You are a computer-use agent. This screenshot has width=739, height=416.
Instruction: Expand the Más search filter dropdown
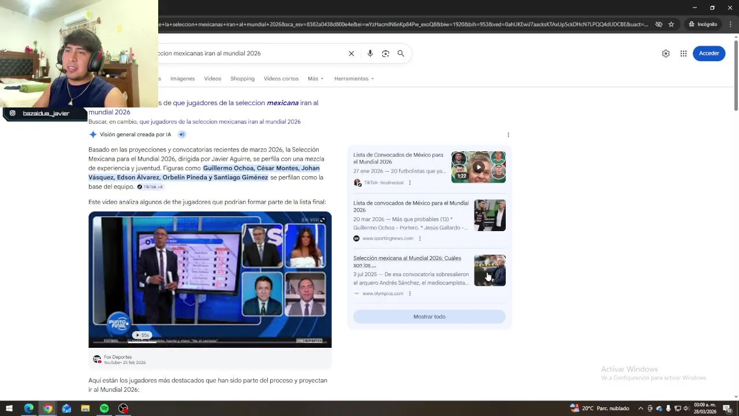tap(316, 79)
